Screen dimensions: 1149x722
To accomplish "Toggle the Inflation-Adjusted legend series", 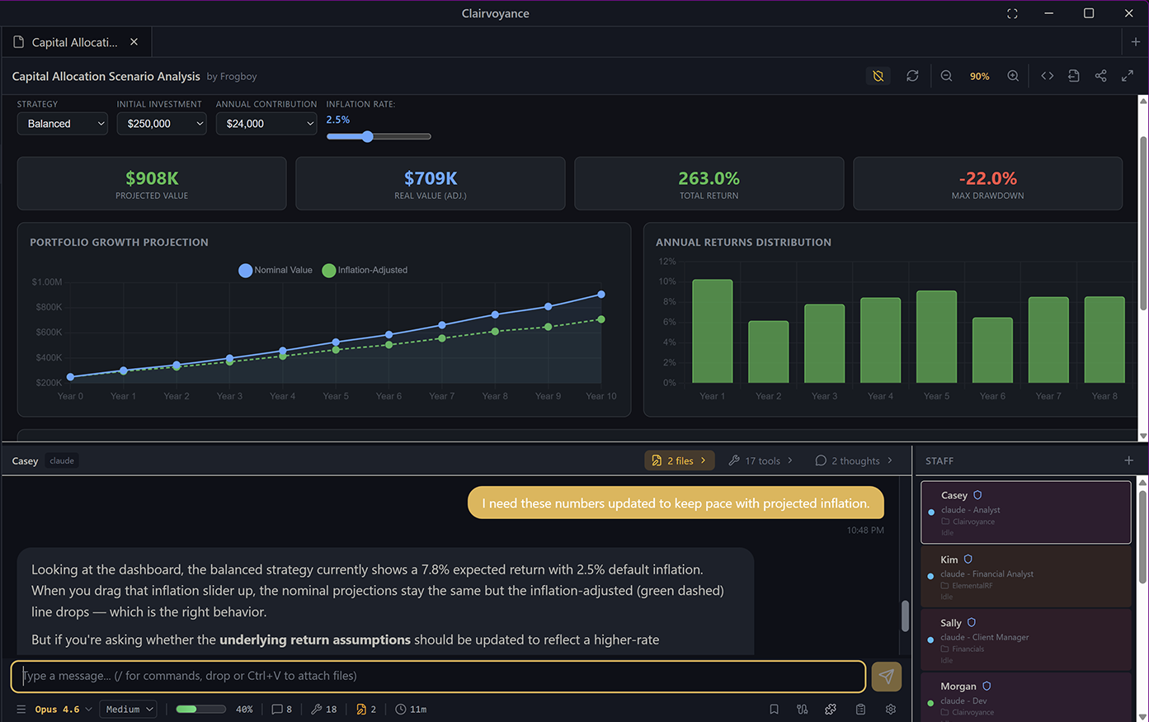I will [365, 271].
